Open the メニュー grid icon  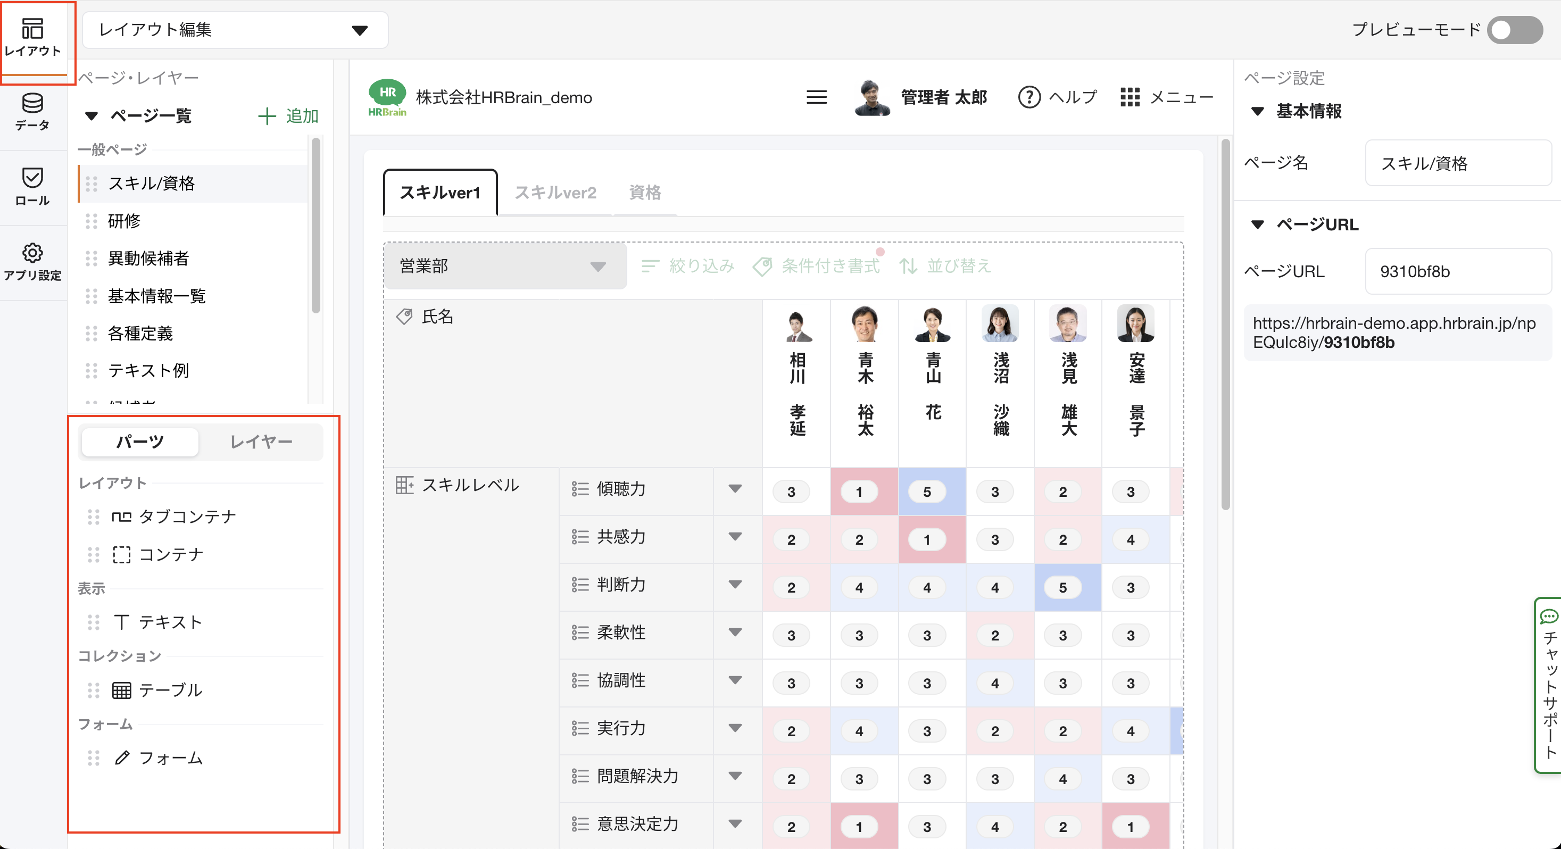coord(1130,97)
